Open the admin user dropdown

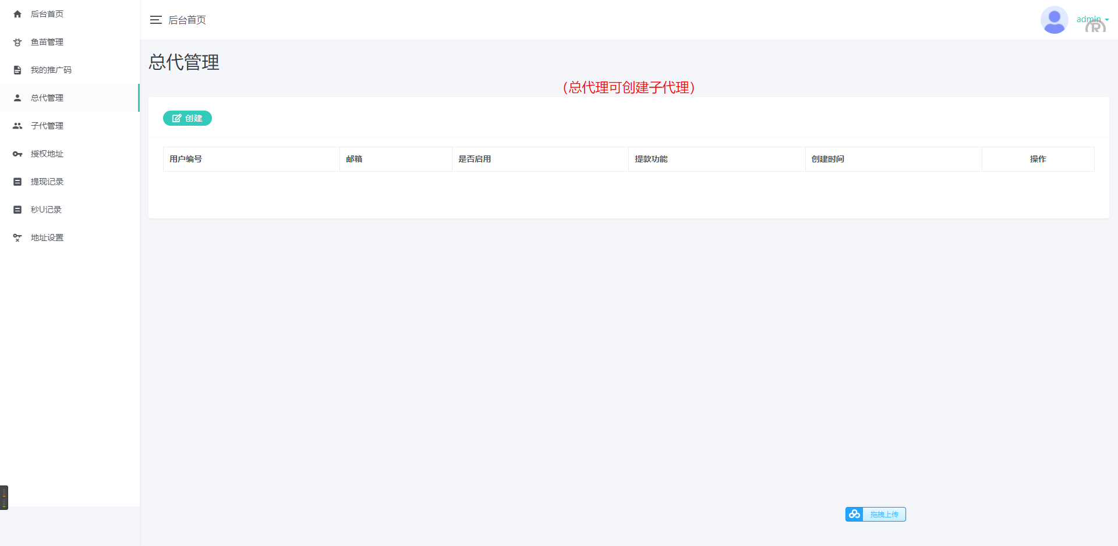1092,20
